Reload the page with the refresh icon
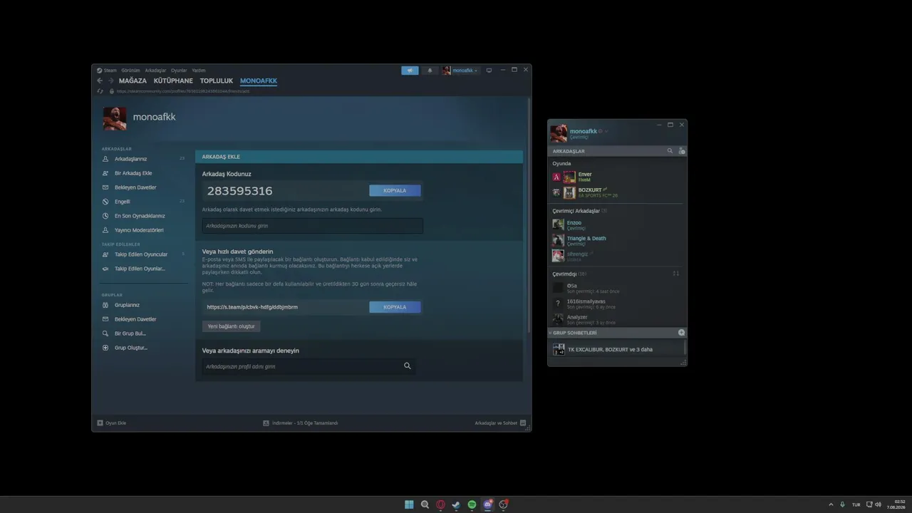Screen dimensions: 912x513 click(x=100, y=91)
